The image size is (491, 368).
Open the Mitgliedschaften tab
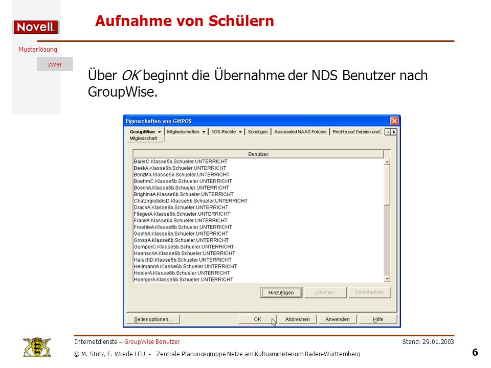click(183, 132)
